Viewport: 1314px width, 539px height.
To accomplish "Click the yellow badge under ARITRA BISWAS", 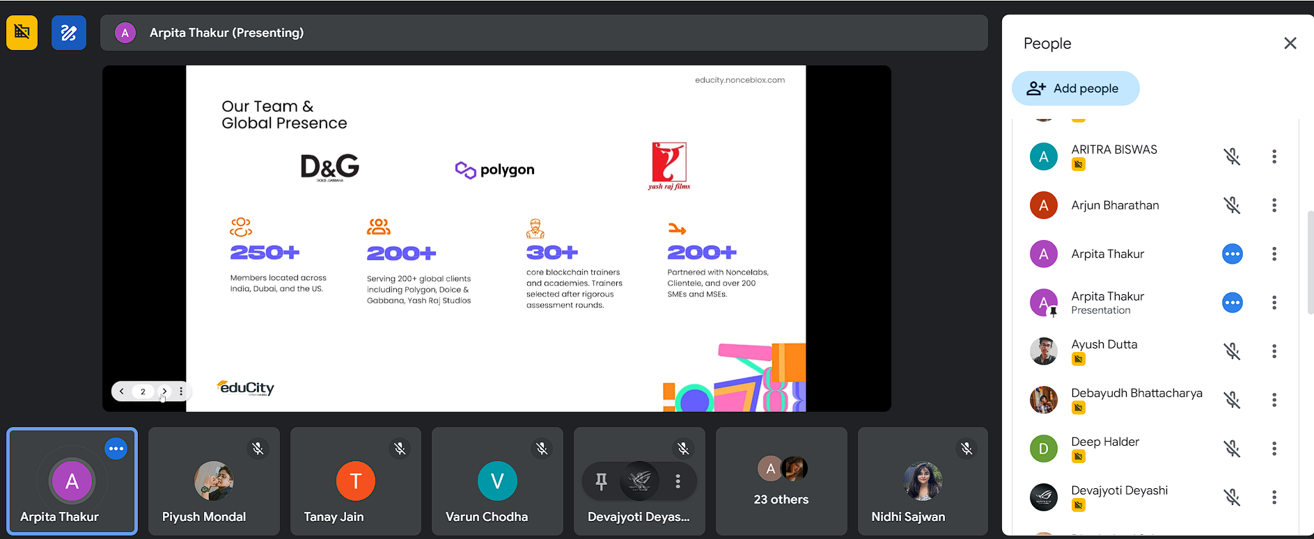I will [1078, 165].
